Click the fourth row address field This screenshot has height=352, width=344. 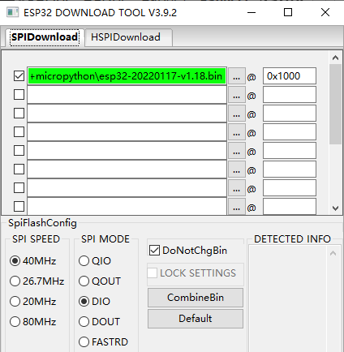290,132
